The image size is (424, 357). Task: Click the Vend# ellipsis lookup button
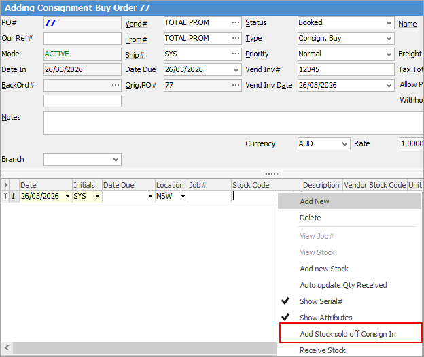[x=235, y=23]
